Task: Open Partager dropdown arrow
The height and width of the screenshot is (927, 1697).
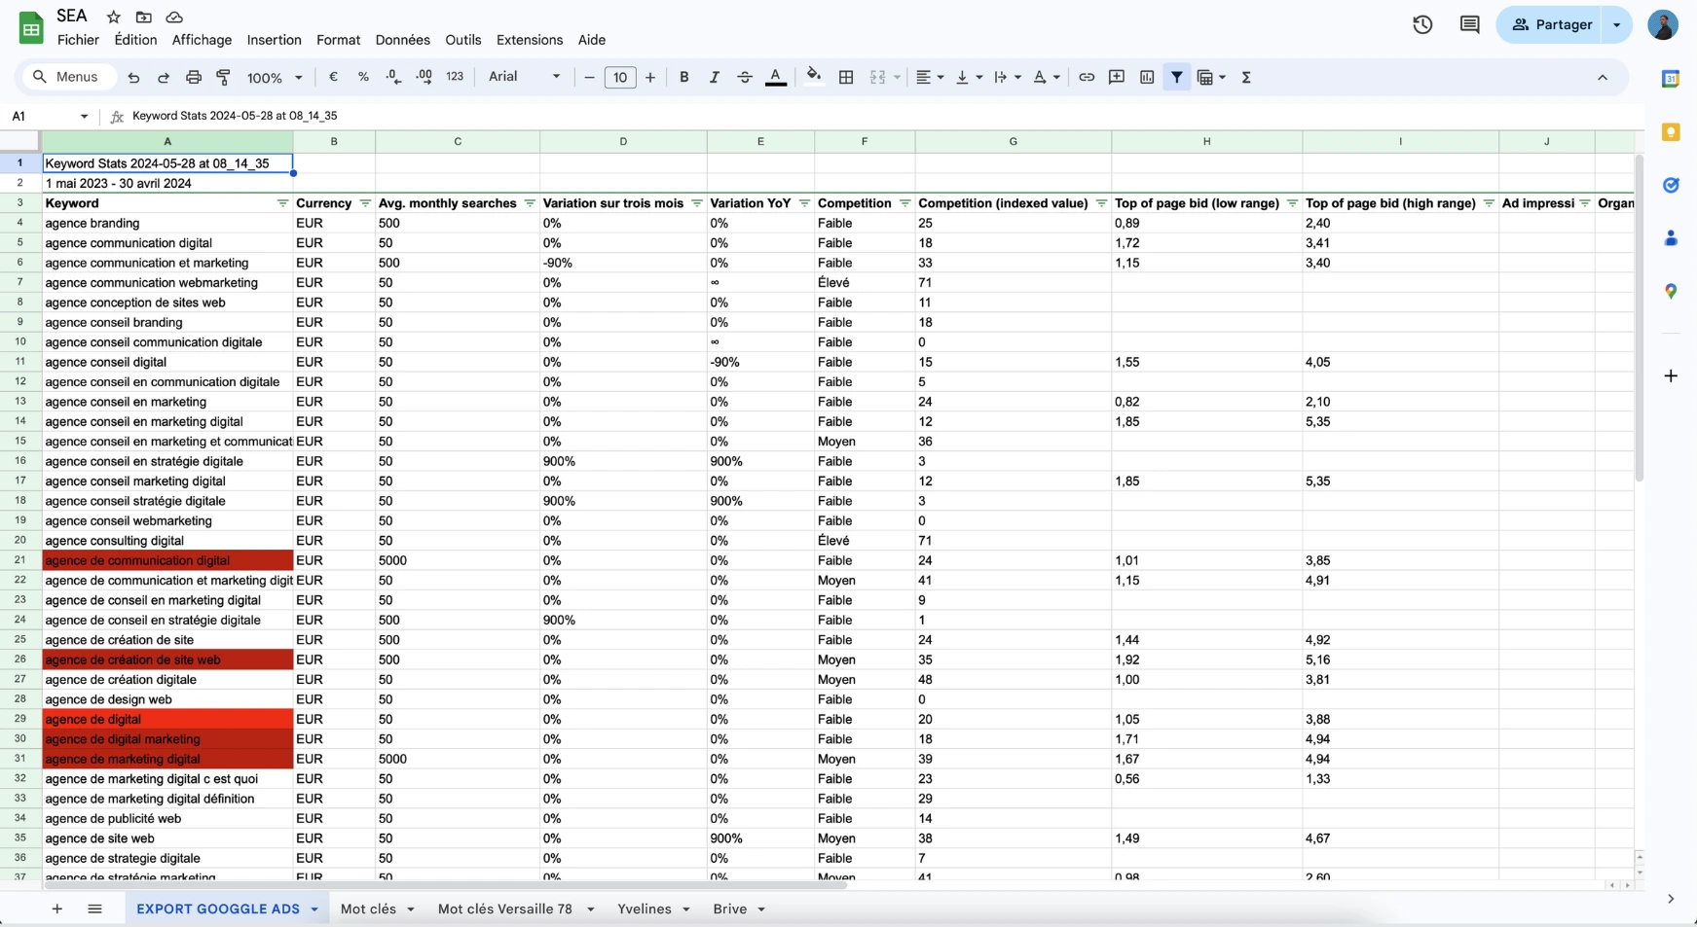Action: [x=1617, y=25]
